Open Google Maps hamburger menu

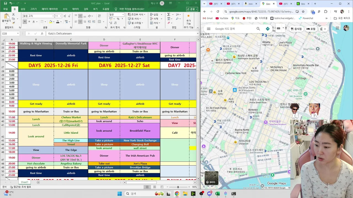click(209, 29)
